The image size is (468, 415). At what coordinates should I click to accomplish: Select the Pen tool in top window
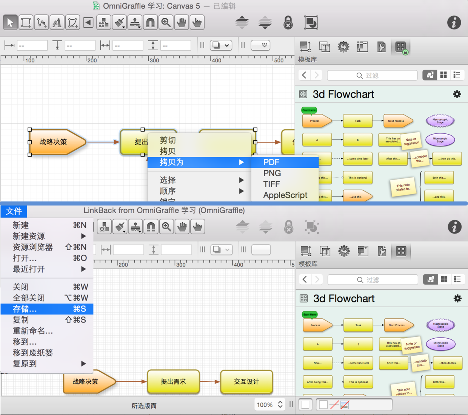pos(72,22)
